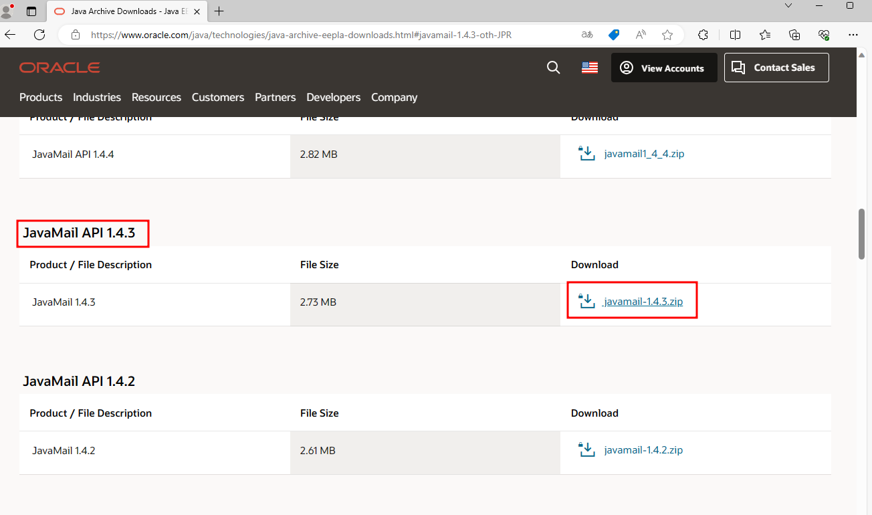This screenshot has width=872, height=515.
Task: Open browser essentials heart icon
Action: coord(824,35)
